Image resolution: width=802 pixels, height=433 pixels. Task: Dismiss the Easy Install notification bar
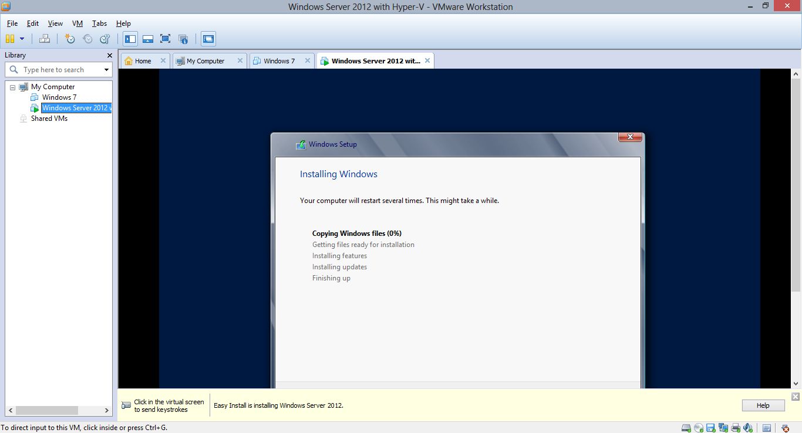[x=796, y=397]
